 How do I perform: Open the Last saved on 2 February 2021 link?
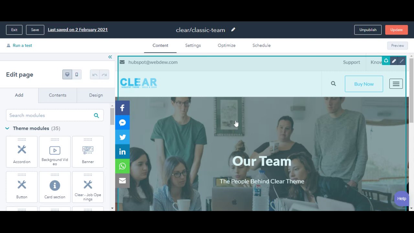click(x=78, y=30)
